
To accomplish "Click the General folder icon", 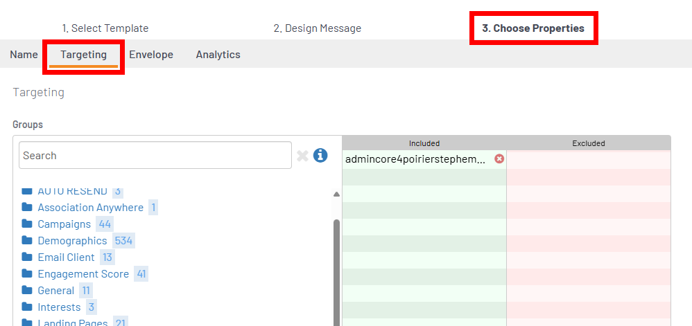I will [x=27, y=290].
